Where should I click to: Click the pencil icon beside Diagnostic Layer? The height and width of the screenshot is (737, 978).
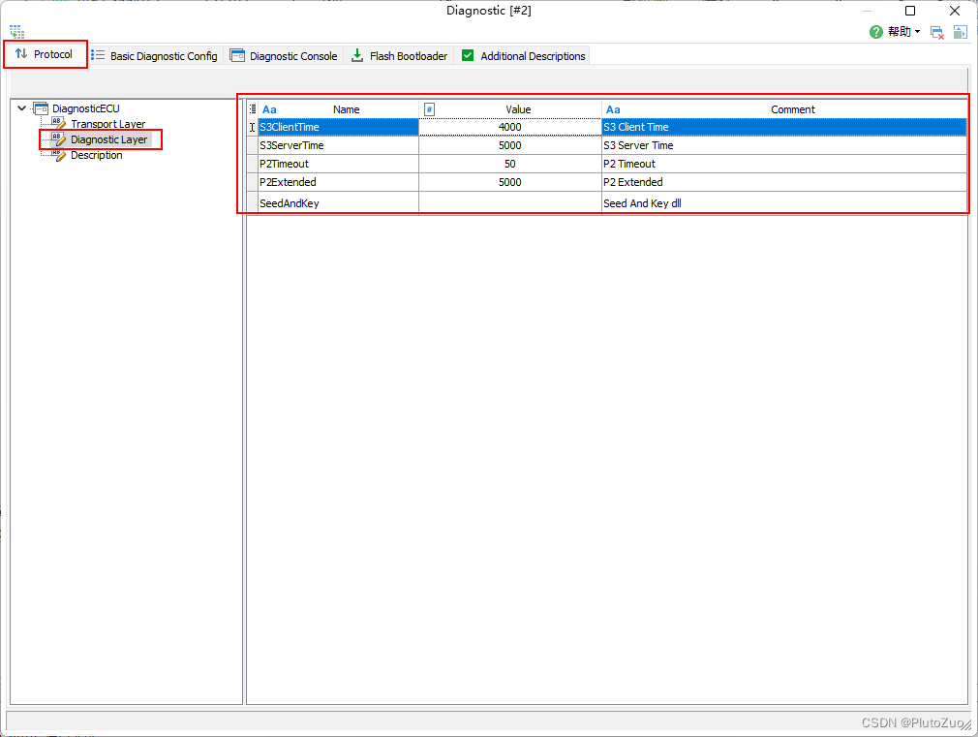pos(59,139)
